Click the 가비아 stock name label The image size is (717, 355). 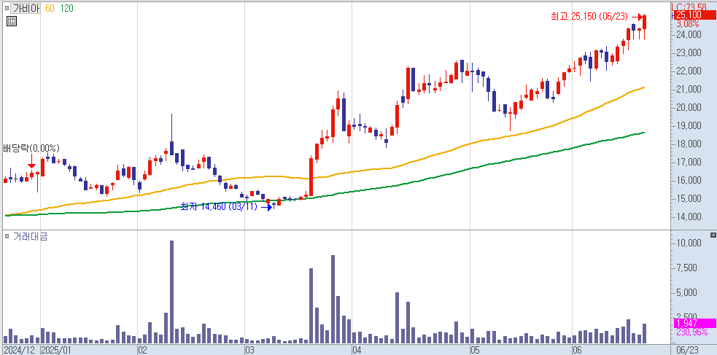pyautogui.click(x=26, y=8)
